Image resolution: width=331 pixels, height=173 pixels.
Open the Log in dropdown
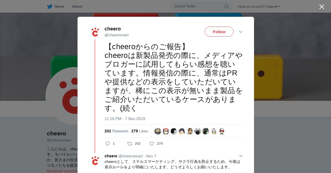point(273,7)
